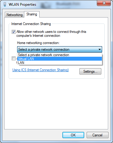Image resolution: width=113 pixels, height=143 pixels.
Task: Tick the partially hidden second checkbox
Action: pos(13,58)
